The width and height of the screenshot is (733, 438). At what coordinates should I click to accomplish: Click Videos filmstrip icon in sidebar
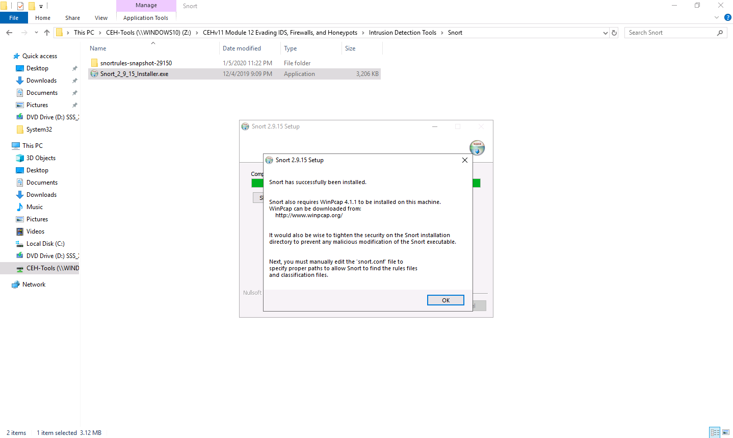click(x=20, y=231)
